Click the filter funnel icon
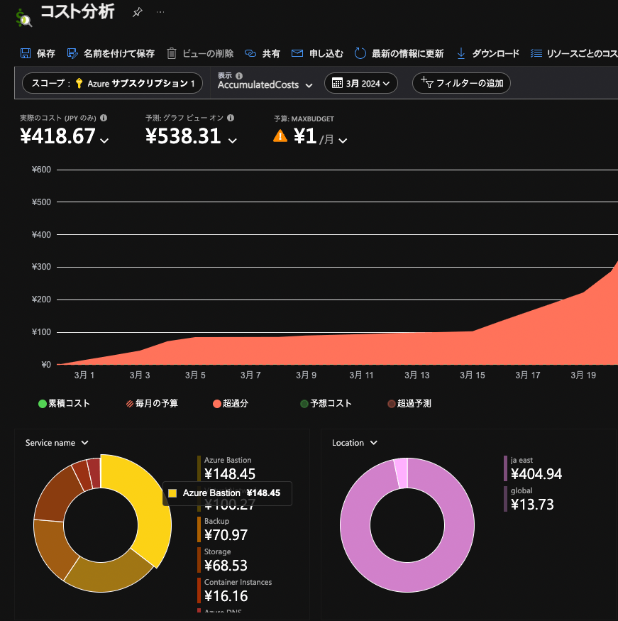This screenshot has width=618, height=621. click(426, 82)
